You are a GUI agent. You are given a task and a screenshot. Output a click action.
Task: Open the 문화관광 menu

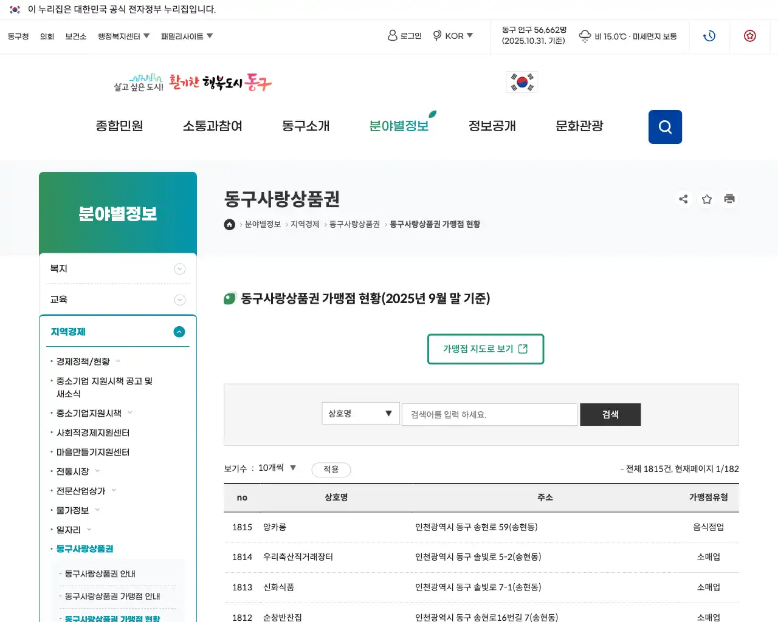(x=578, y=126)
